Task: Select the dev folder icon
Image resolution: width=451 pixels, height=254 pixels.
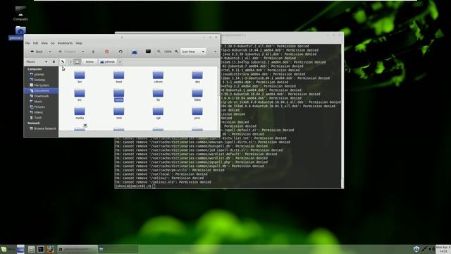Action: point(197,75)
